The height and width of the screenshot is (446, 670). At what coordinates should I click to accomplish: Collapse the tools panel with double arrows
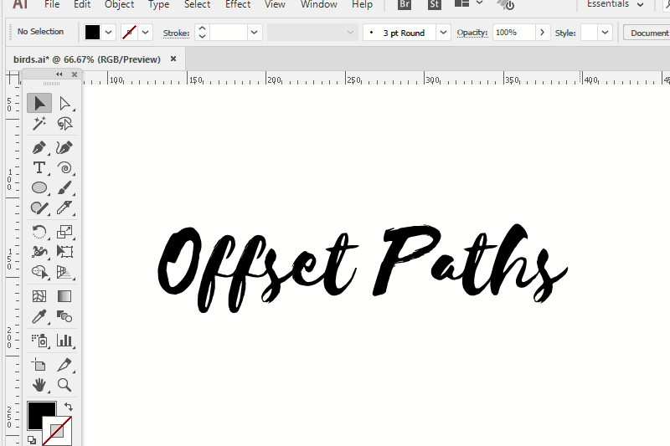tap(59, 74)
